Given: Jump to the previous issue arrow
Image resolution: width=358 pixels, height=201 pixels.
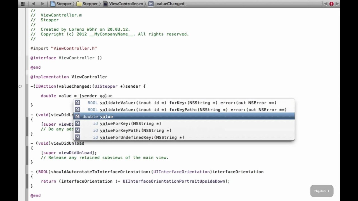Looking at the screenshot, I should tap(326, 4).
